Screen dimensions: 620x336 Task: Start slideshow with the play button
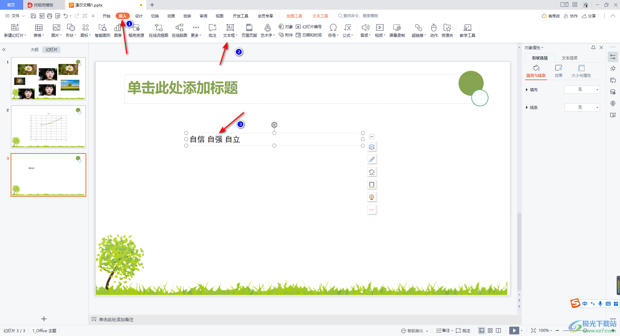click(514, 331)
